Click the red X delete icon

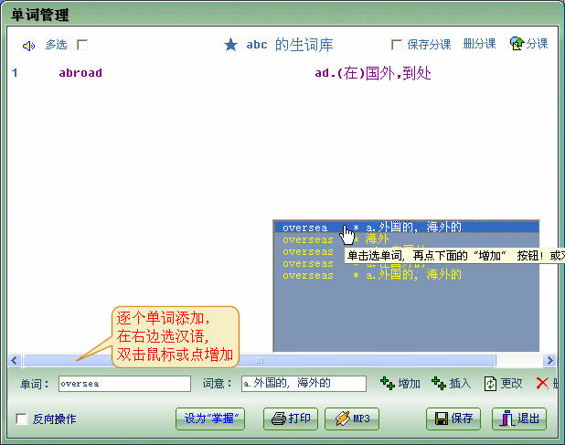coord(542,384)
